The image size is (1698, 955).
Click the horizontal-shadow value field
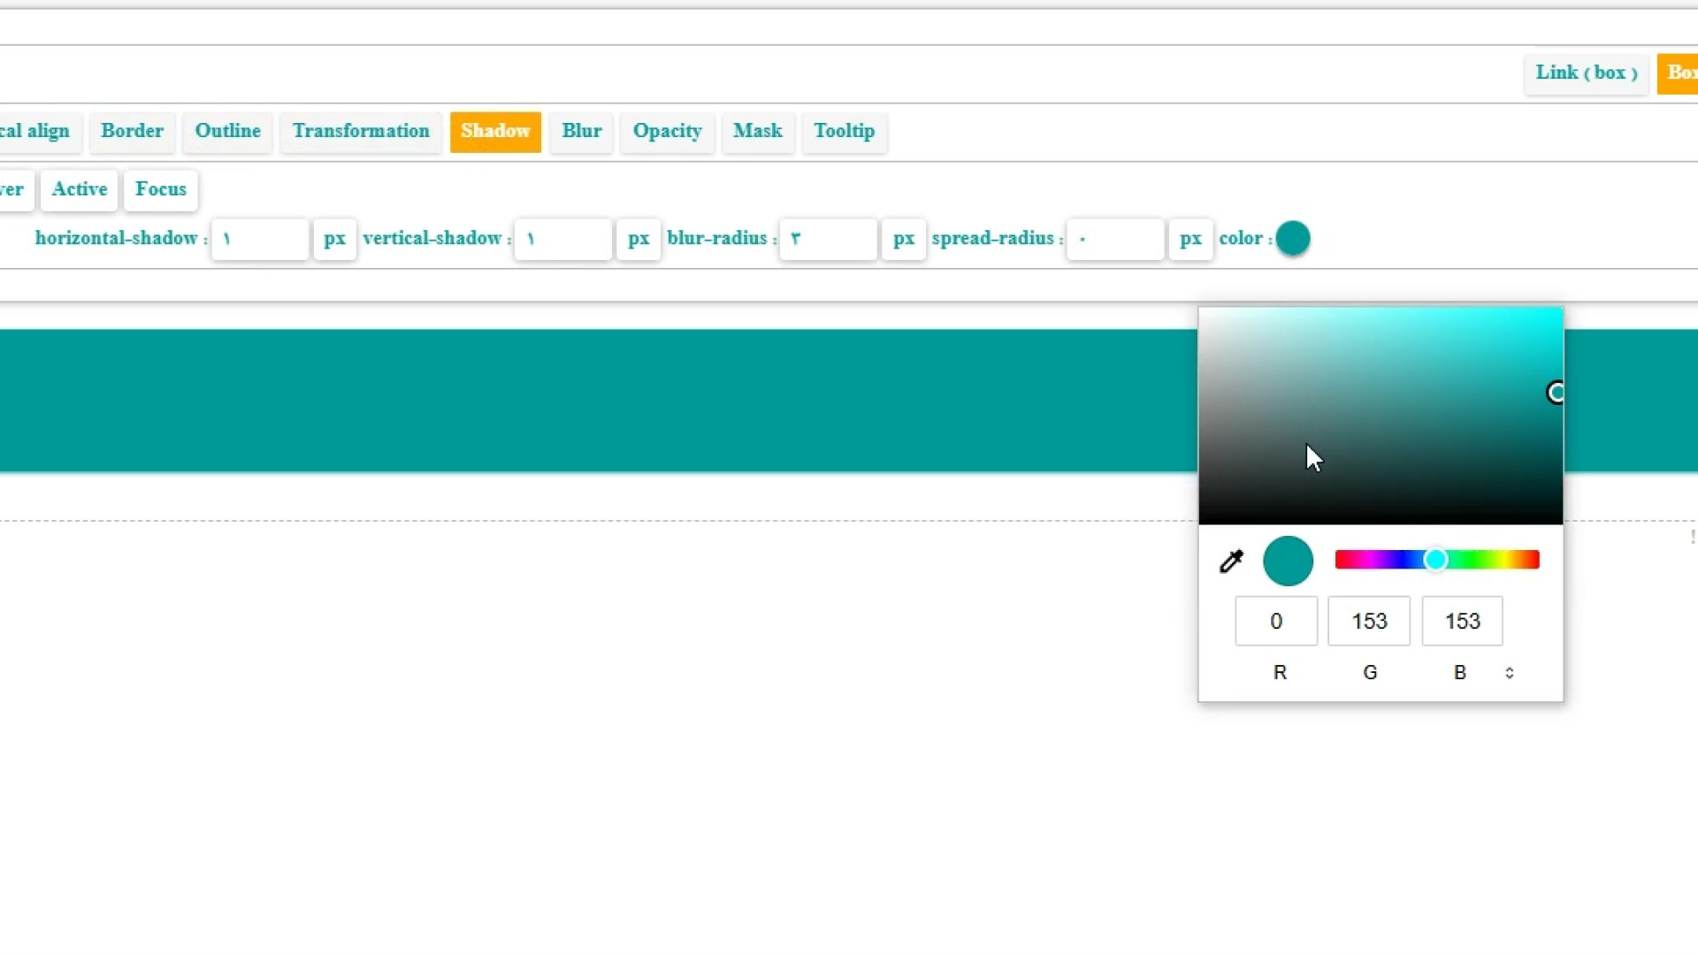point(260,239)
